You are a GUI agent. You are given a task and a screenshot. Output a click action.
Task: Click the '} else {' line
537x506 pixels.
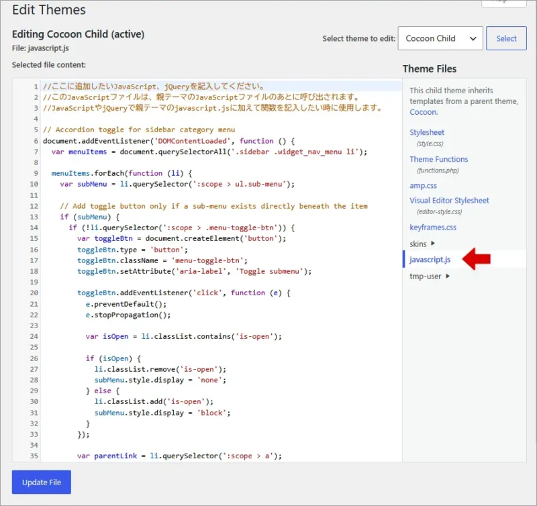click(103, 391)
